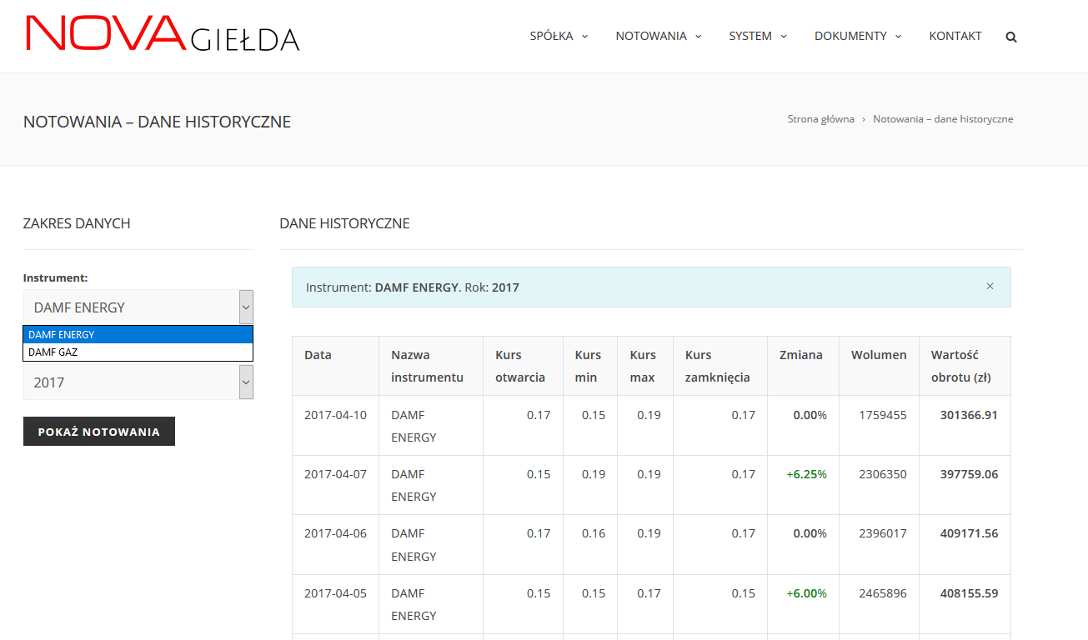Click the Kurs zamknięcia column header

tap(717, 366)
